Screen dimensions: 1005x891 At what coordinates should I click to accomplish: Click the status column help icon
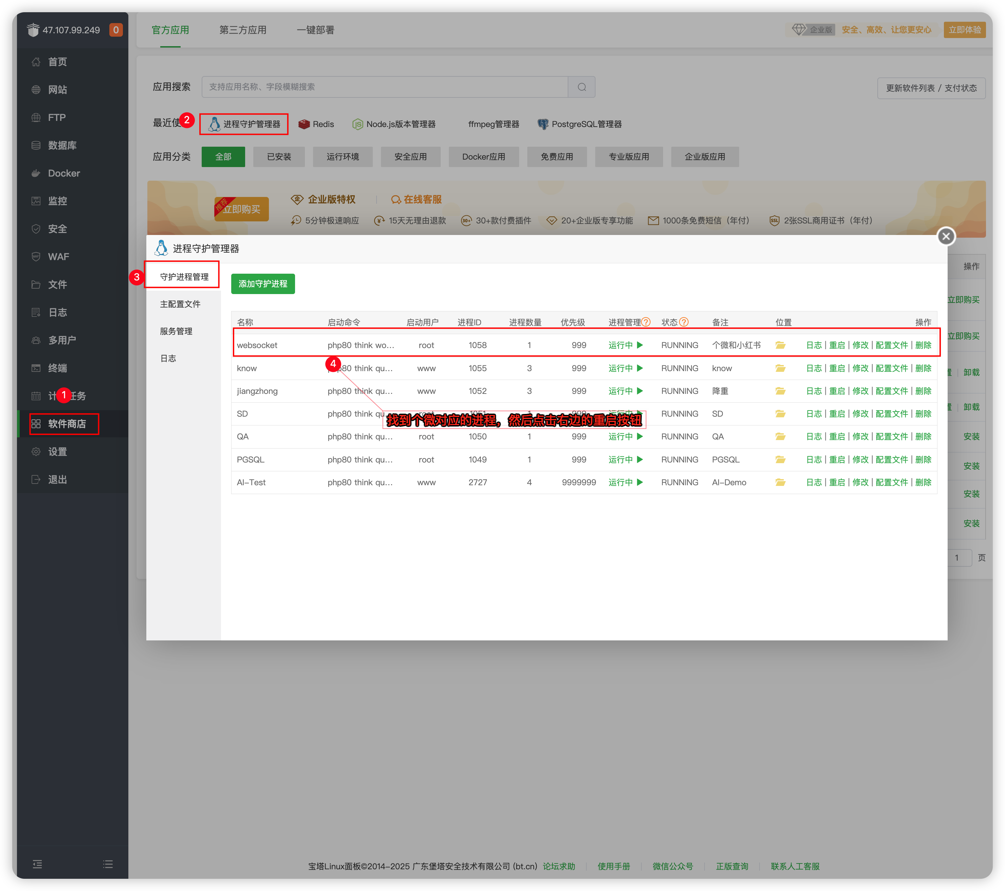pos(683,322)
